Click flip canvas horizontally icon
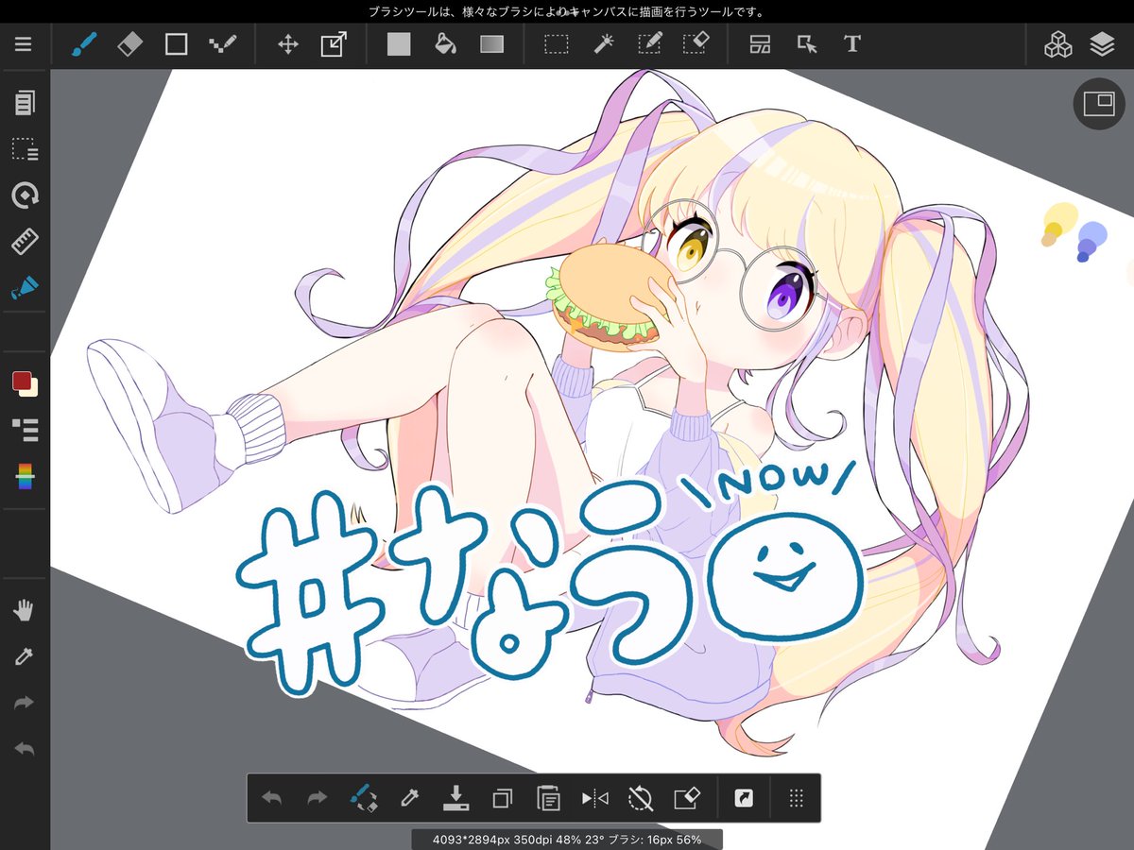Viewport: 1134px width, 850px height. [595, 799]
